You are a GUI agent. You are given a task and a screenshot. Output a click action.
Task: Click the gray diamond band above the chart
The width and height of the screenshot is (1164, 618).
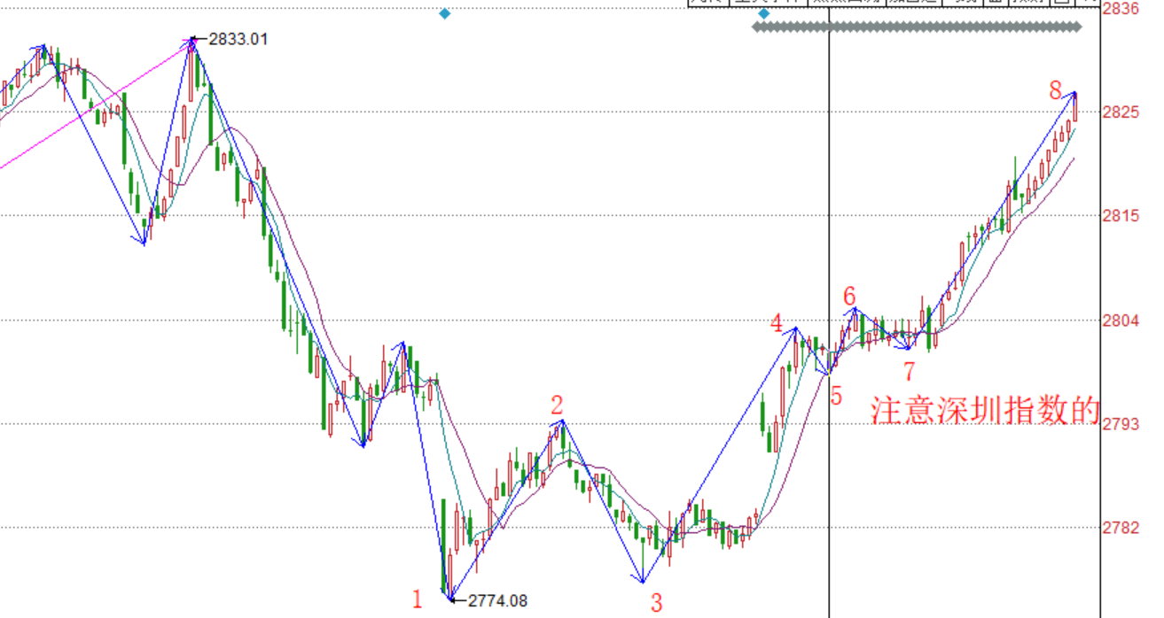916,27
